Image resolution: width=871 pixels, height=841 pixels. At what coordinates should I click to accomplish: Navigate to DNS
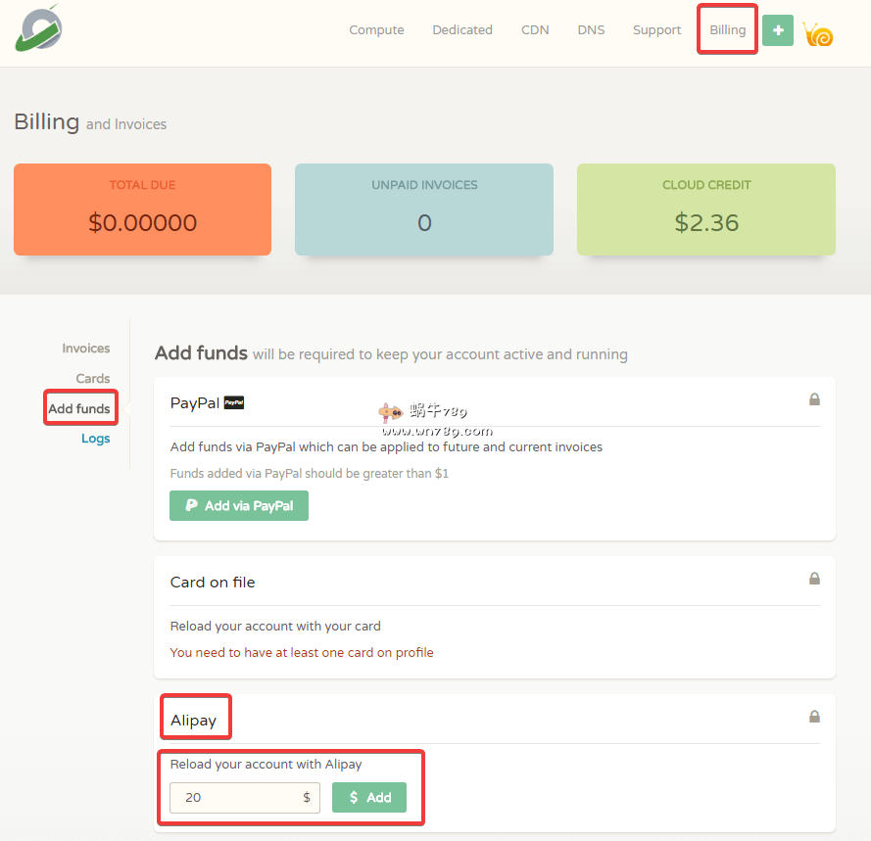(591, 30)
